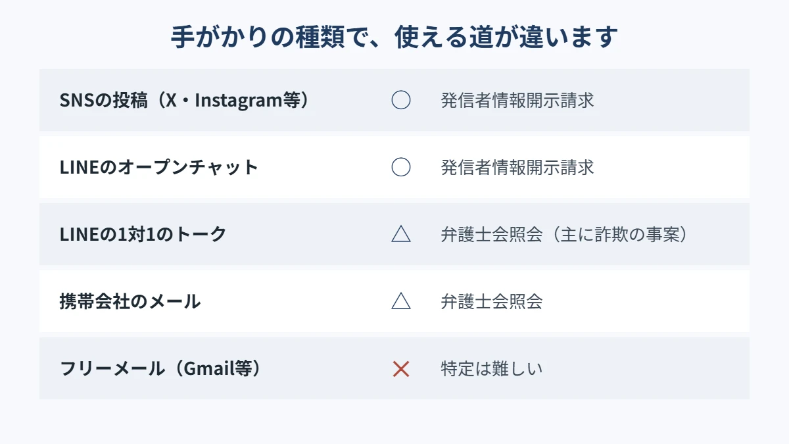Select the heading 手がかりの種類で、使える道が違います
The image size is (789, 444).
pos(394,37)
